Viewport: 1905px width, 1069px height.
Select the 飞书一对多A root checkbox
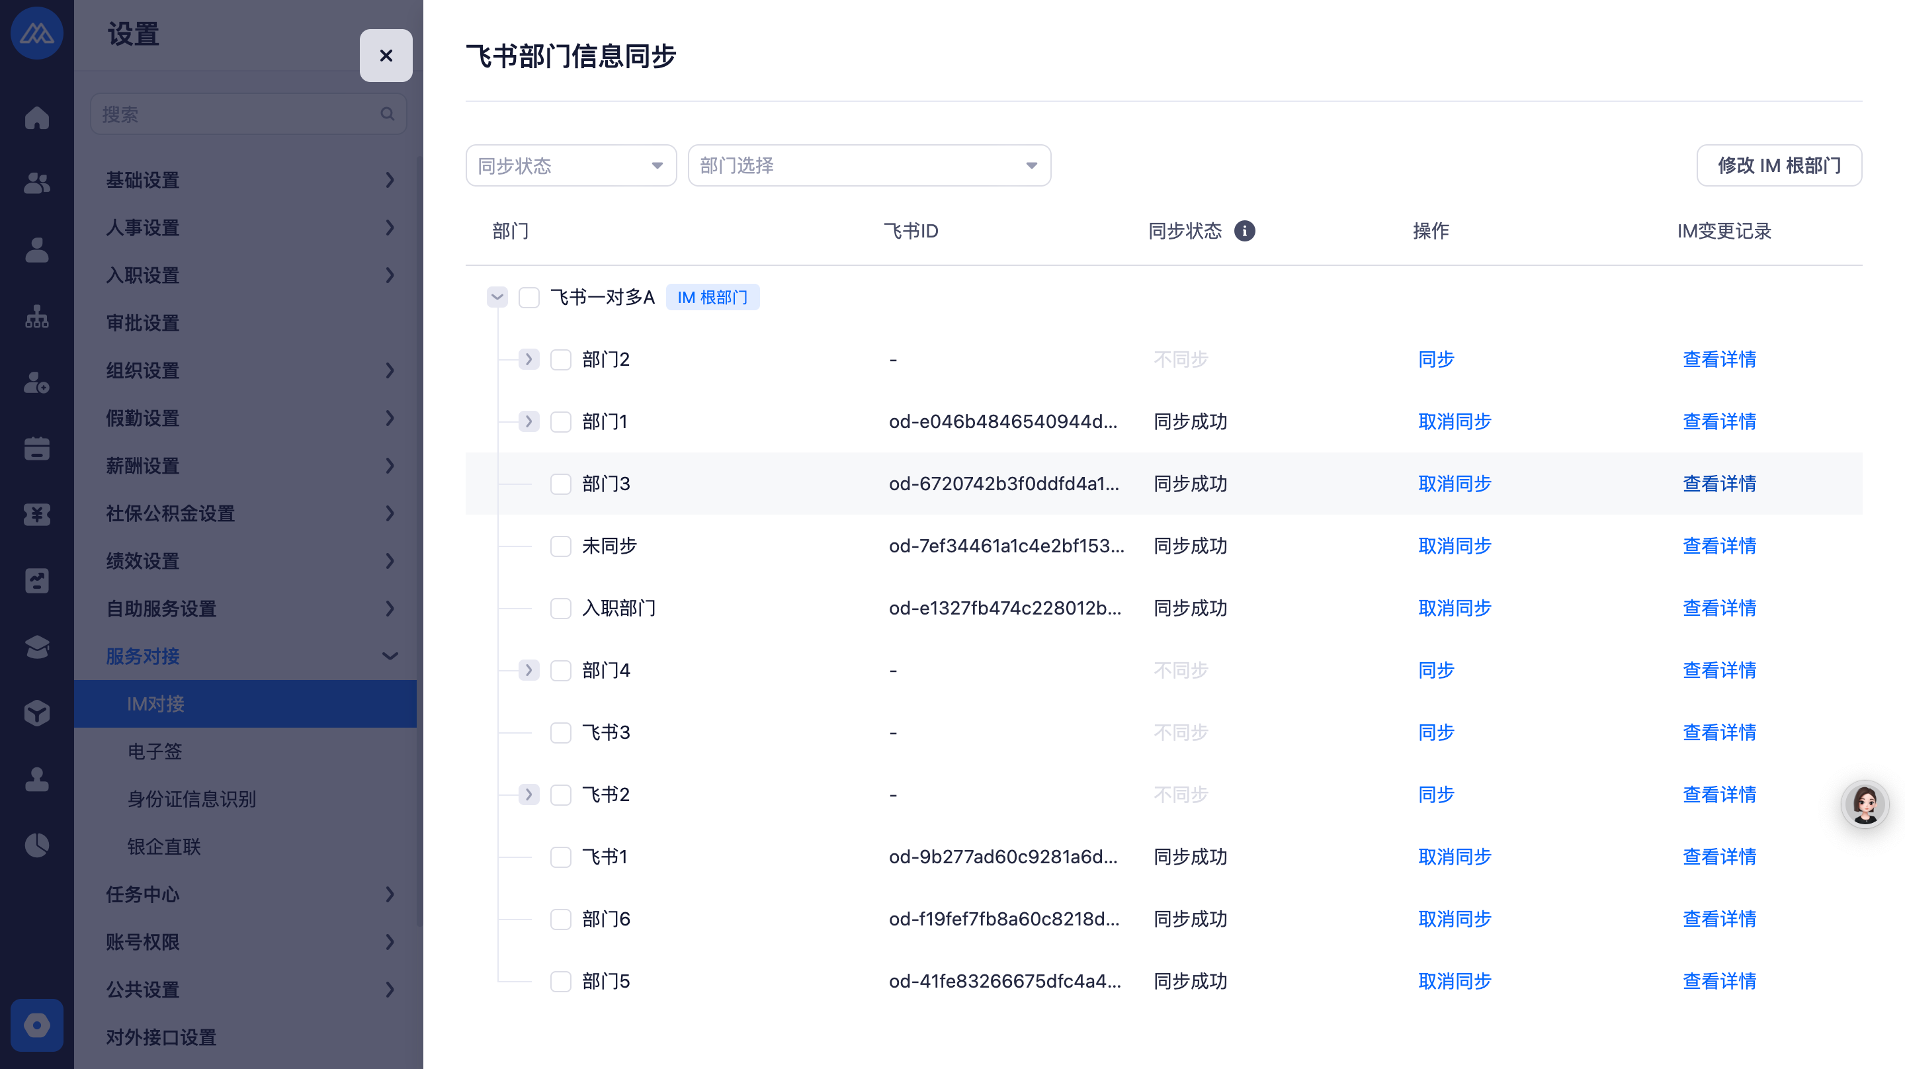(x=529, y=298)
